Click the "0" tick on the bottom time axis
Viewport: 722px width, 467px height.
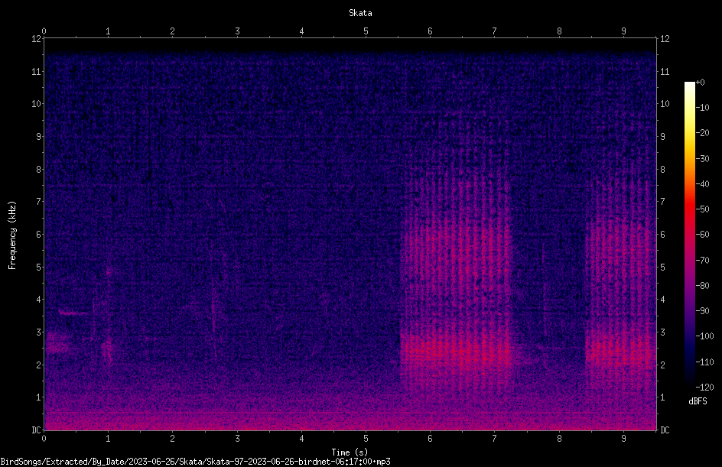(44, 439)
